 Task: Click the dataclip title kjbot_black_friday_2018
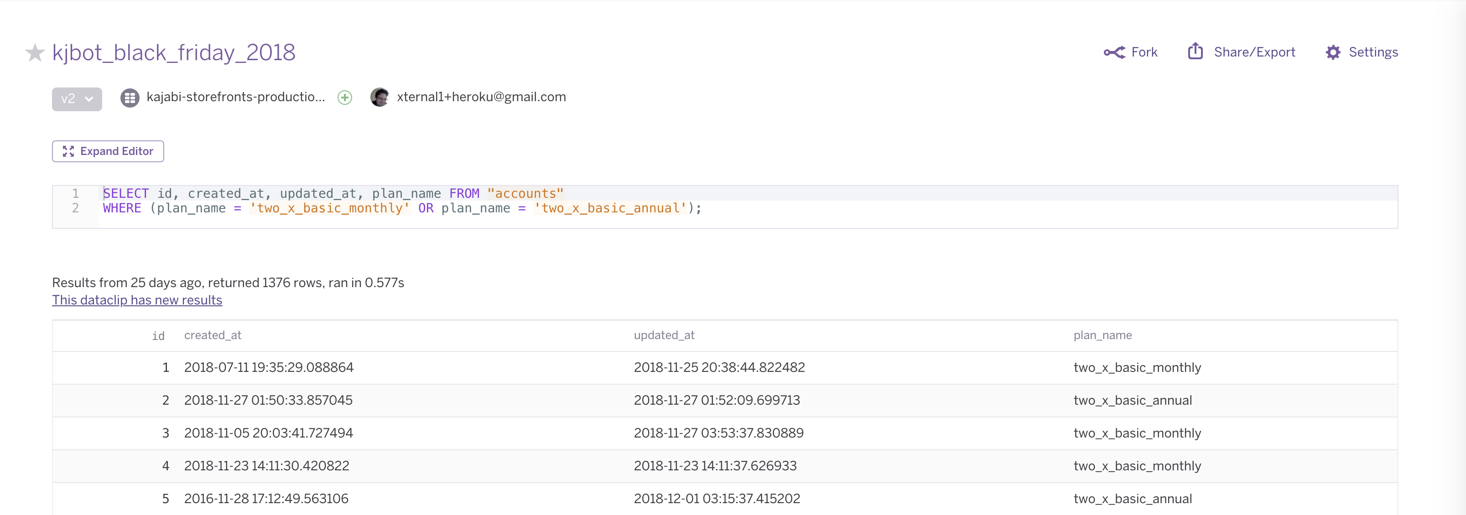coord(174,53)
